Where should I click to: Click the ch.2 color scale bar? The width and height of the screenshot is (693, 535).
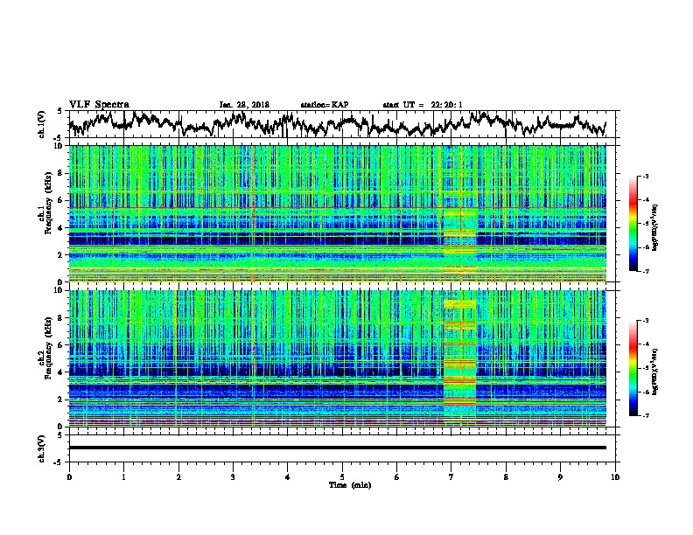[633, 368]
